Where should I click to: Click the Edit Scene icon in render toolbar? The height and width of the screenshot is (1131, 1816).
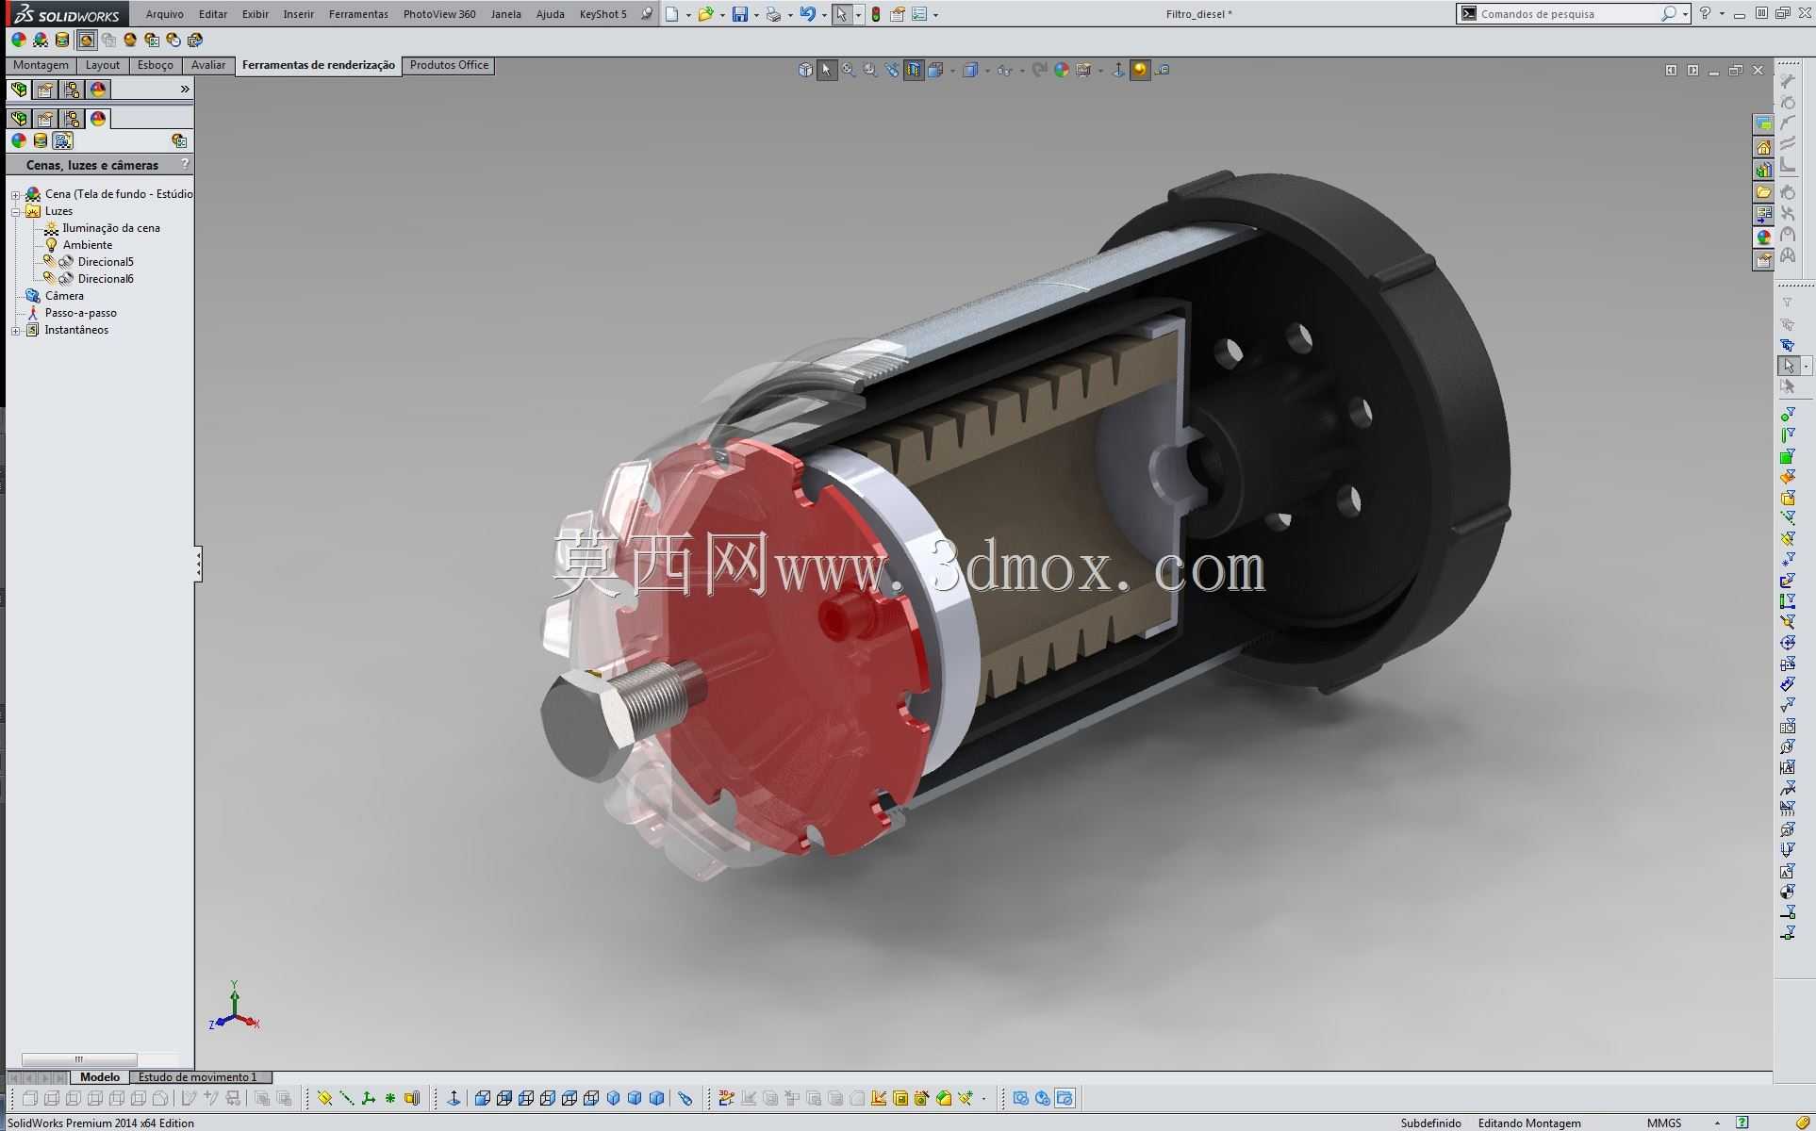[41, 40]
